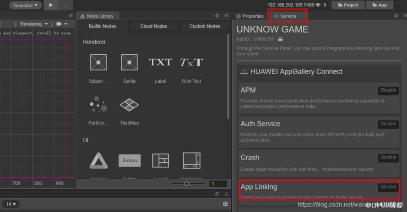
Task: Select the Button UI node icon
Action: (x=130, y=160)
